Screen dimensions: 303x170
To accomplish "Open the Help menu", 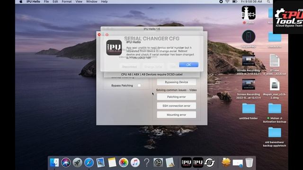I will click(x=104, y=2).
